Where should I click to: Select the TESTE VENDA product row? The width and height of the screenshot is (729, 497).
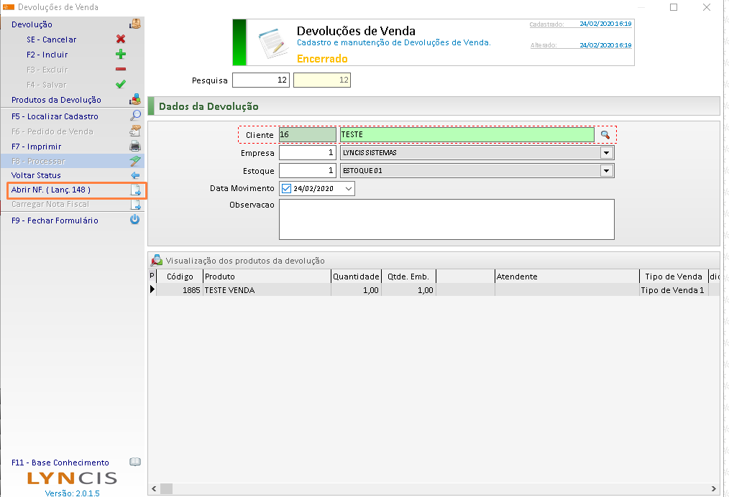(230, 290)
